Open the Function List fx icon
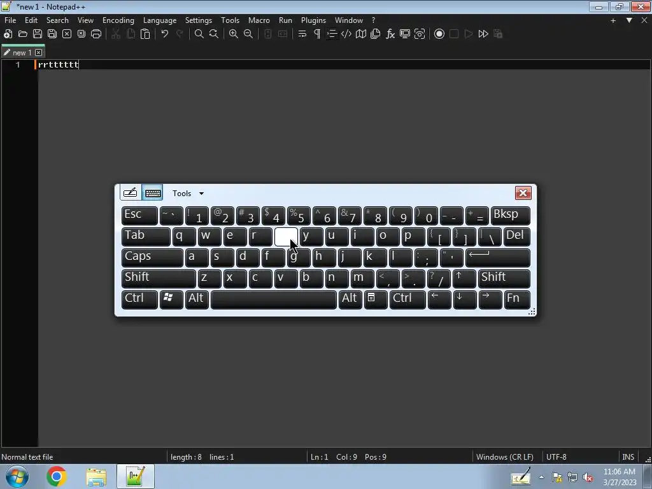 [390, 34]
